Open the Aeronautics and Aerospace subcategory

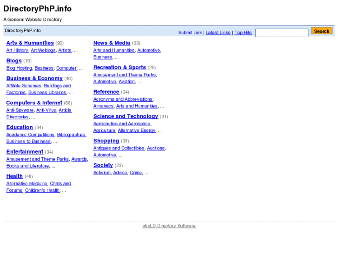[122, 124]
